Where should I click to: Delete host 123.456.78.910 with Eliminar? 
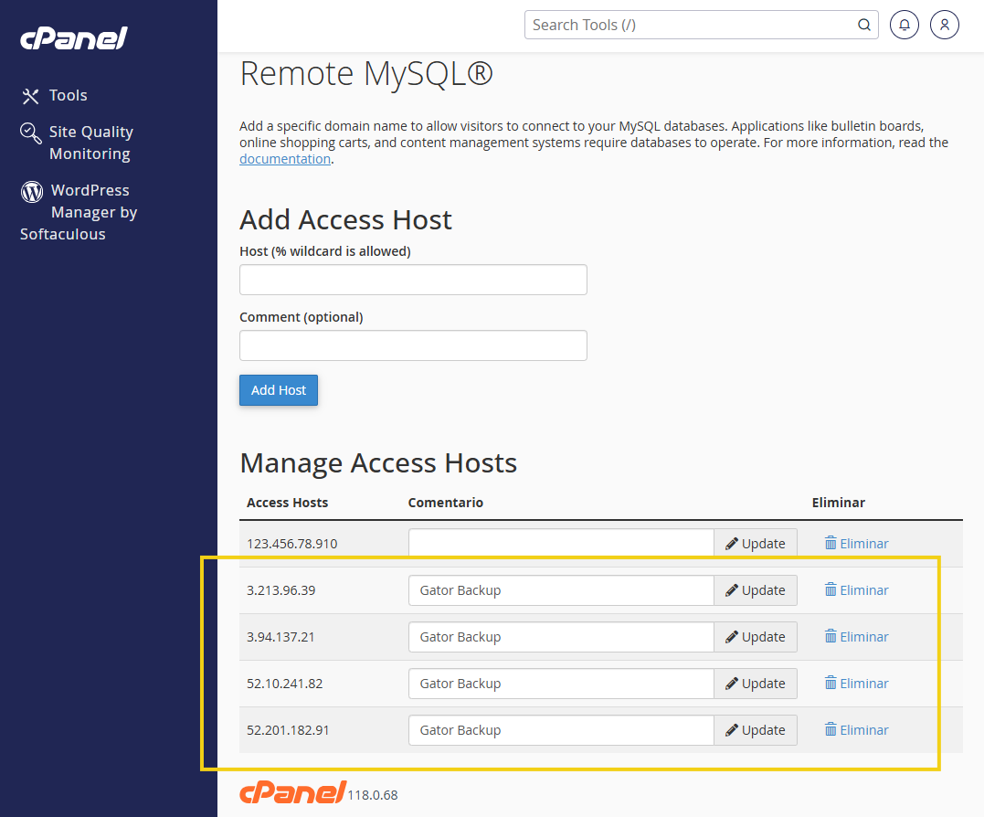click(x=857, y=544)
